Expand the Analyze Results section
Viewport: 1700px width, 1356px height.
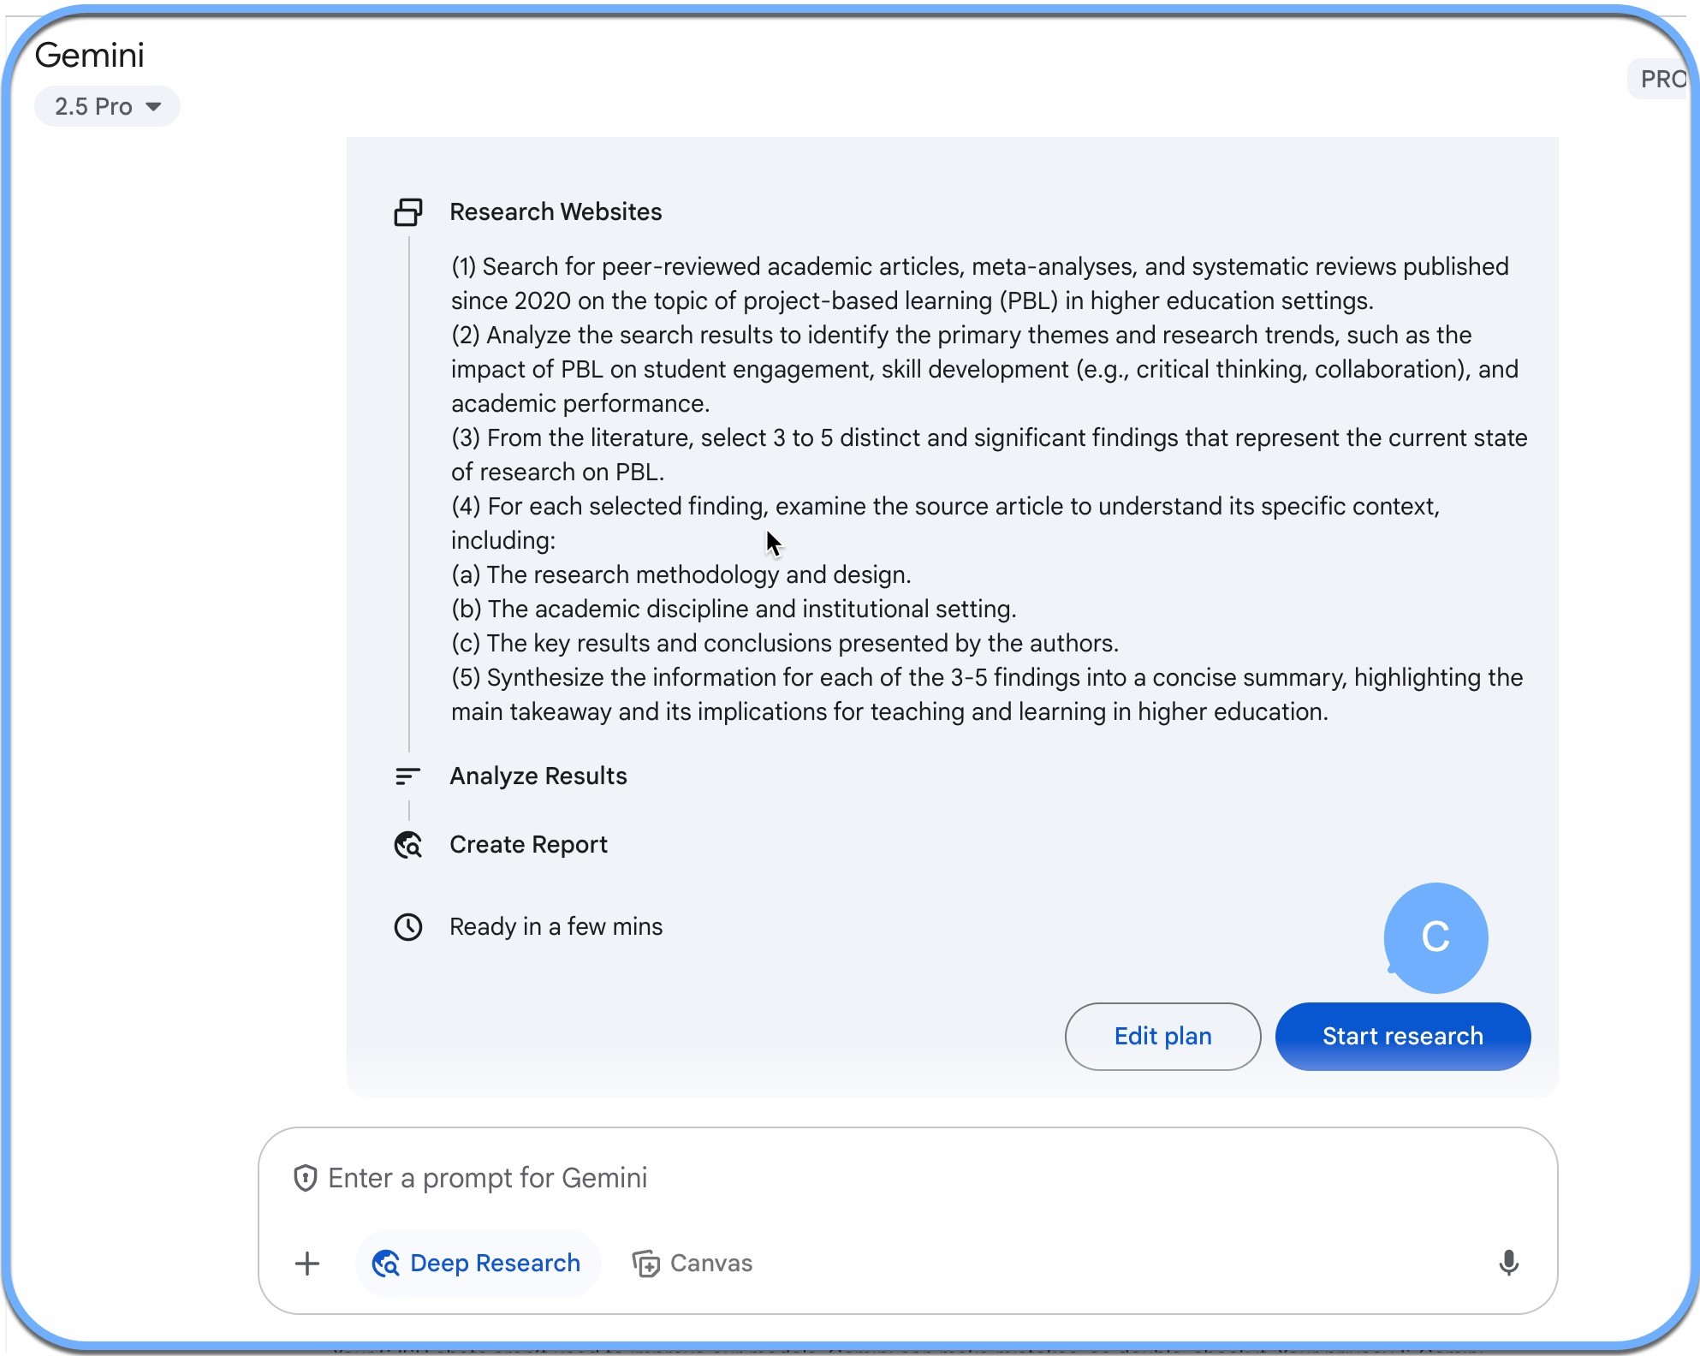pos(538,776)
